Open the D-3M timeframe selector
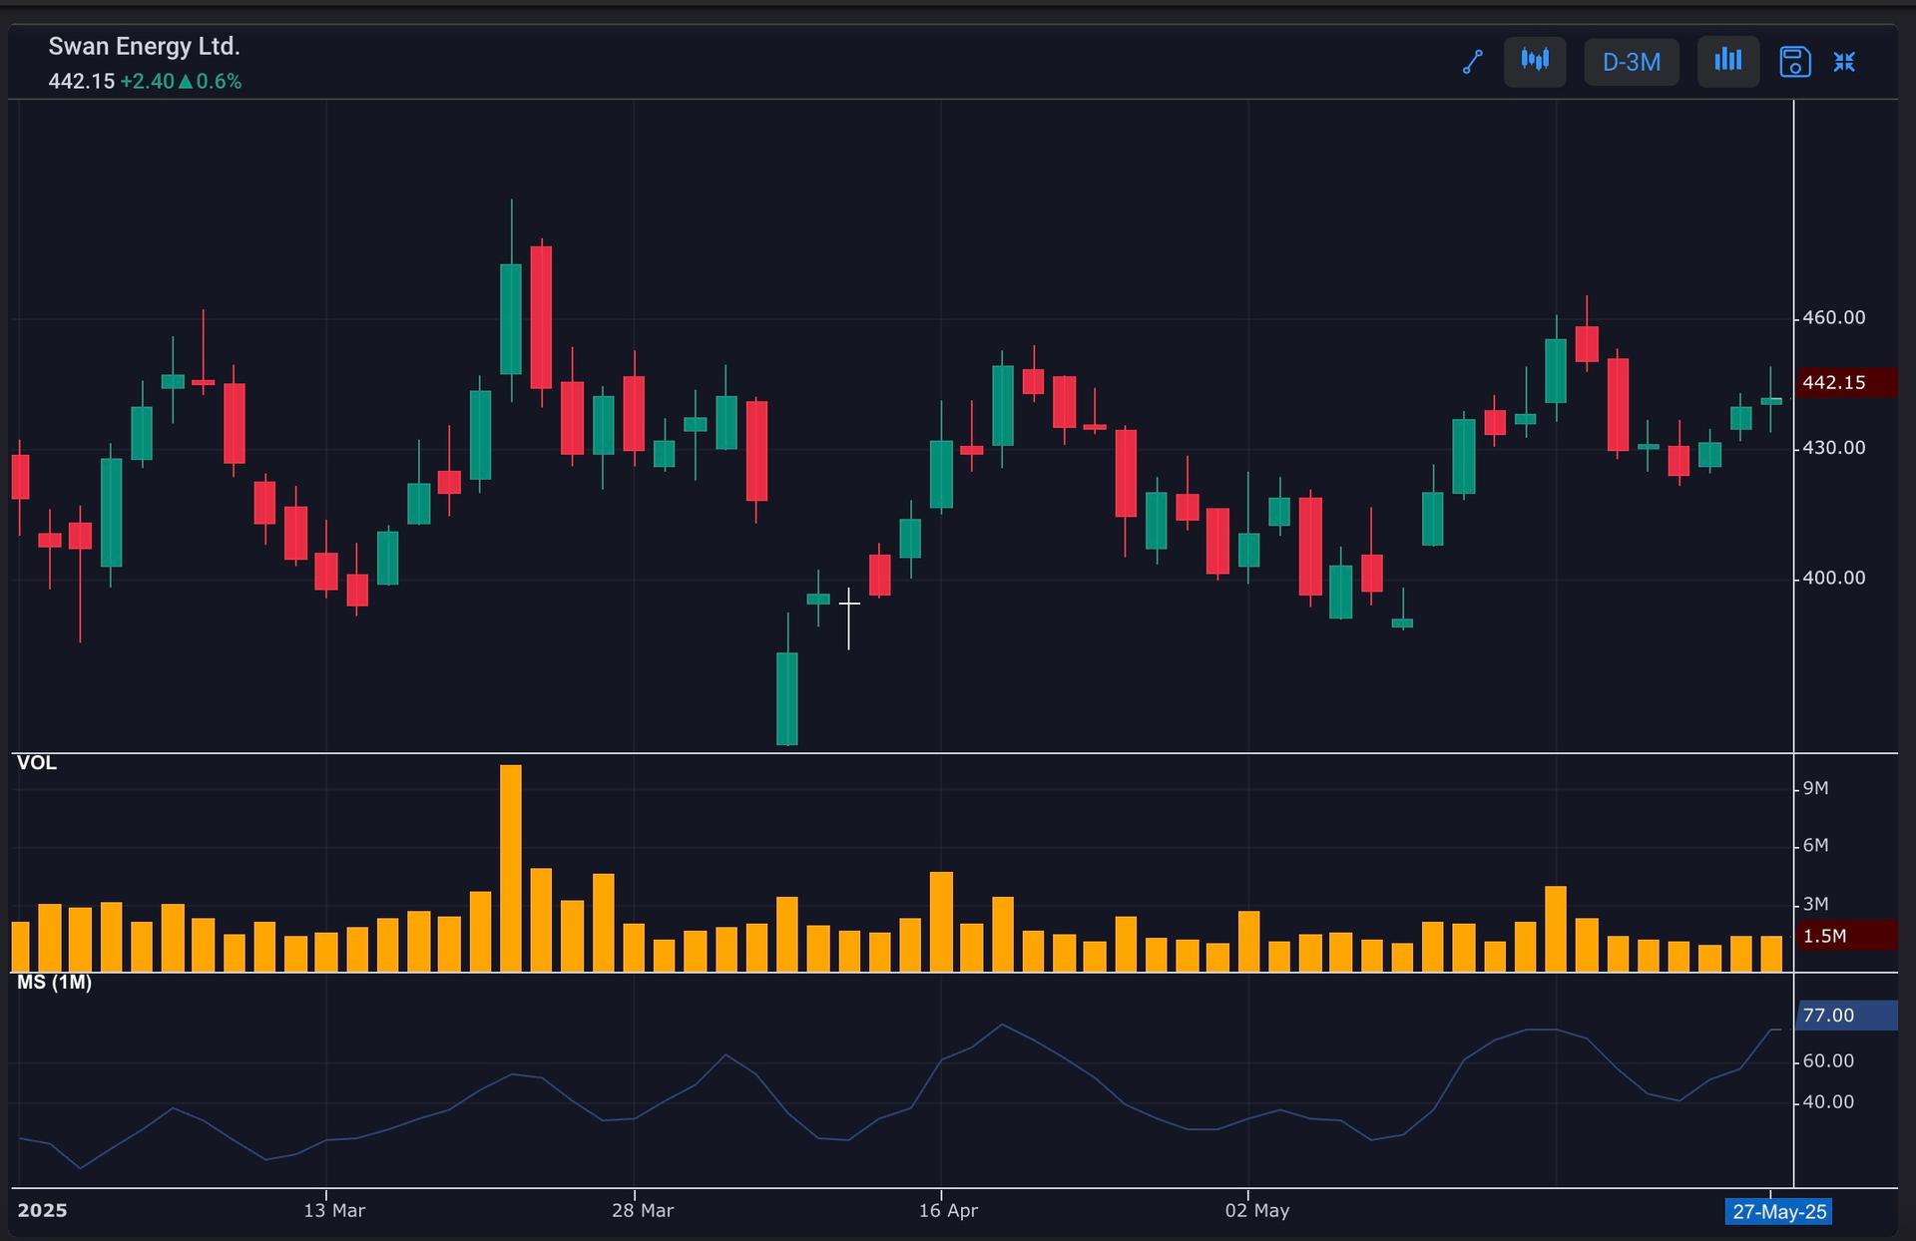The image size is (1916, 1241). coord(1632,62)
